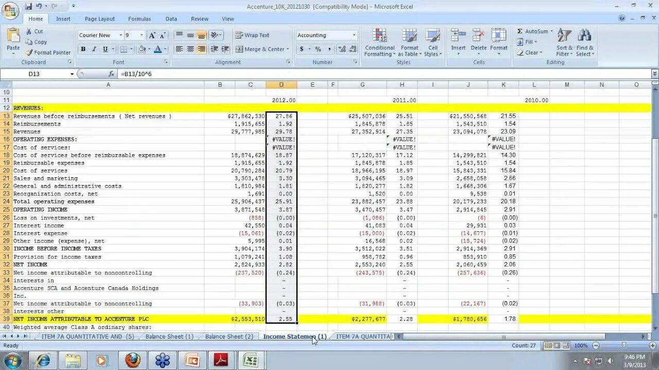
Task: Open the Merge & Center dropdown arrow
Action: point(287,49)
